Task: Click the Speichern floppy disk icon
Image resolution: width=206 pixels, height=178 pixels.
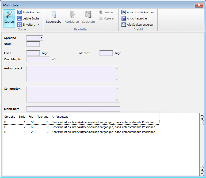Action: pos(88,14)
